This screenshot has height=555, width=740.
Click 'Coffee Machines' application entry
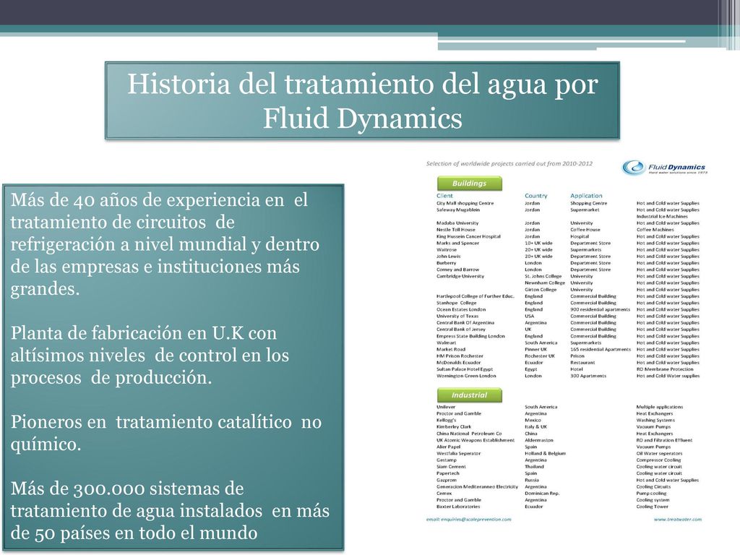655,230
